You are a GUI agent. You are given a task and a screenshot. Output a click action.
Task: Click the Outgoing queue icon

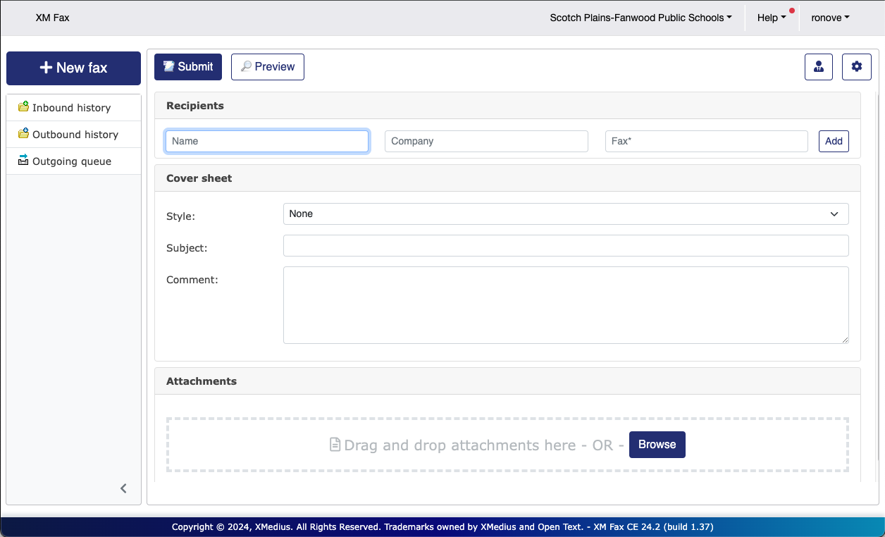click(x=23, y=161)
